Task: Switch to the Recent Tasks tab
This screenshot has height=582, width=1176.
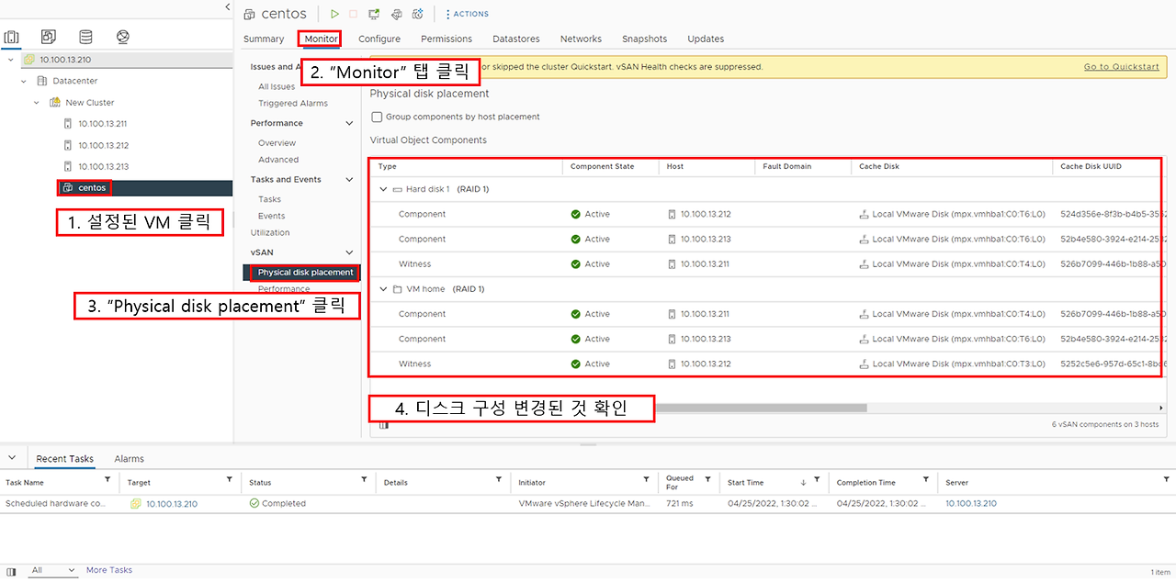Action: coord(64,458)
